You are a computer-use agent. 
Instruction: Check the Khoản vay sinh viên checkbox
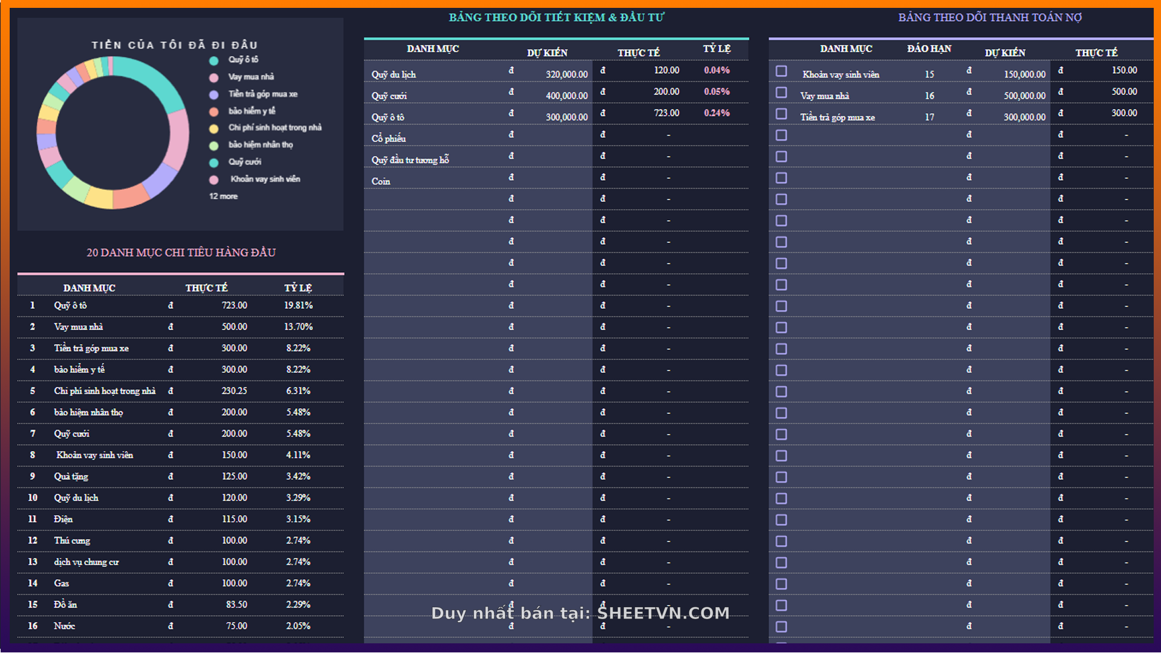781,71
